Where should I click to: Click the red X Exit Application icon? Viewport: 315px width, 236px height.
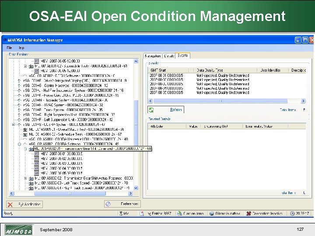point(10,205)
